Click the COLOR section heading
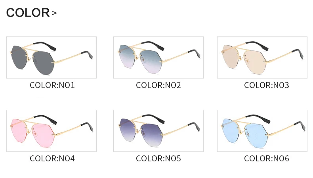 28,13
